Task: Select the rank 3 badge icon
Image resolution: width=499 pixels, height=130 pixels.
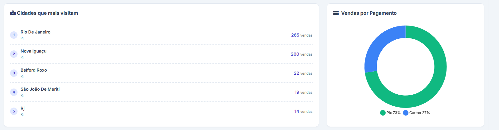Action: click(14, 73)
